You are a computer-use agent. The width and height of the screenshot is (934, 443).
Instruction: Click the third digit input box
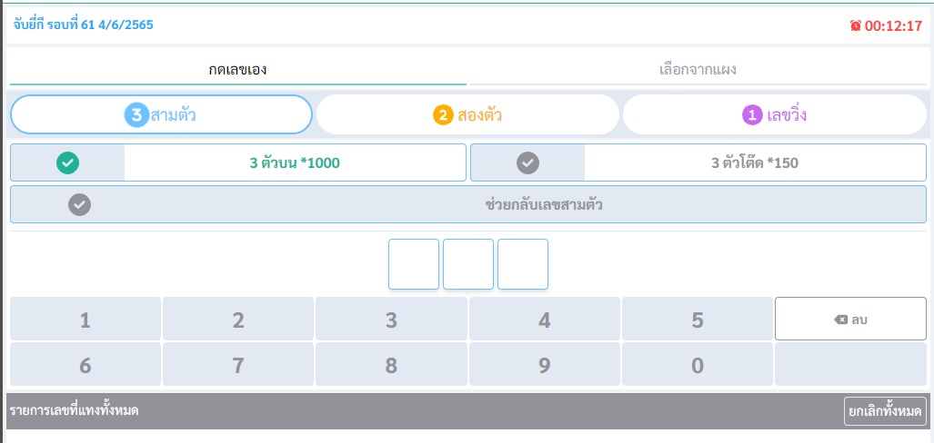point(523,264)
